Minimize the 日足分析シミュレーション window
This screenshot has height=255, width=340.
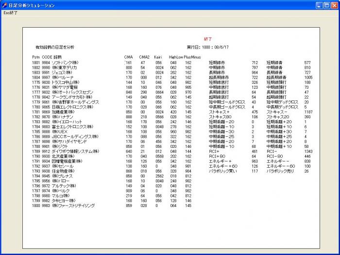[319, 5]
